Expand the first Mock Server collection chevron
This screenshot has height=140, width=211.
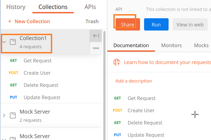[4, 115]
